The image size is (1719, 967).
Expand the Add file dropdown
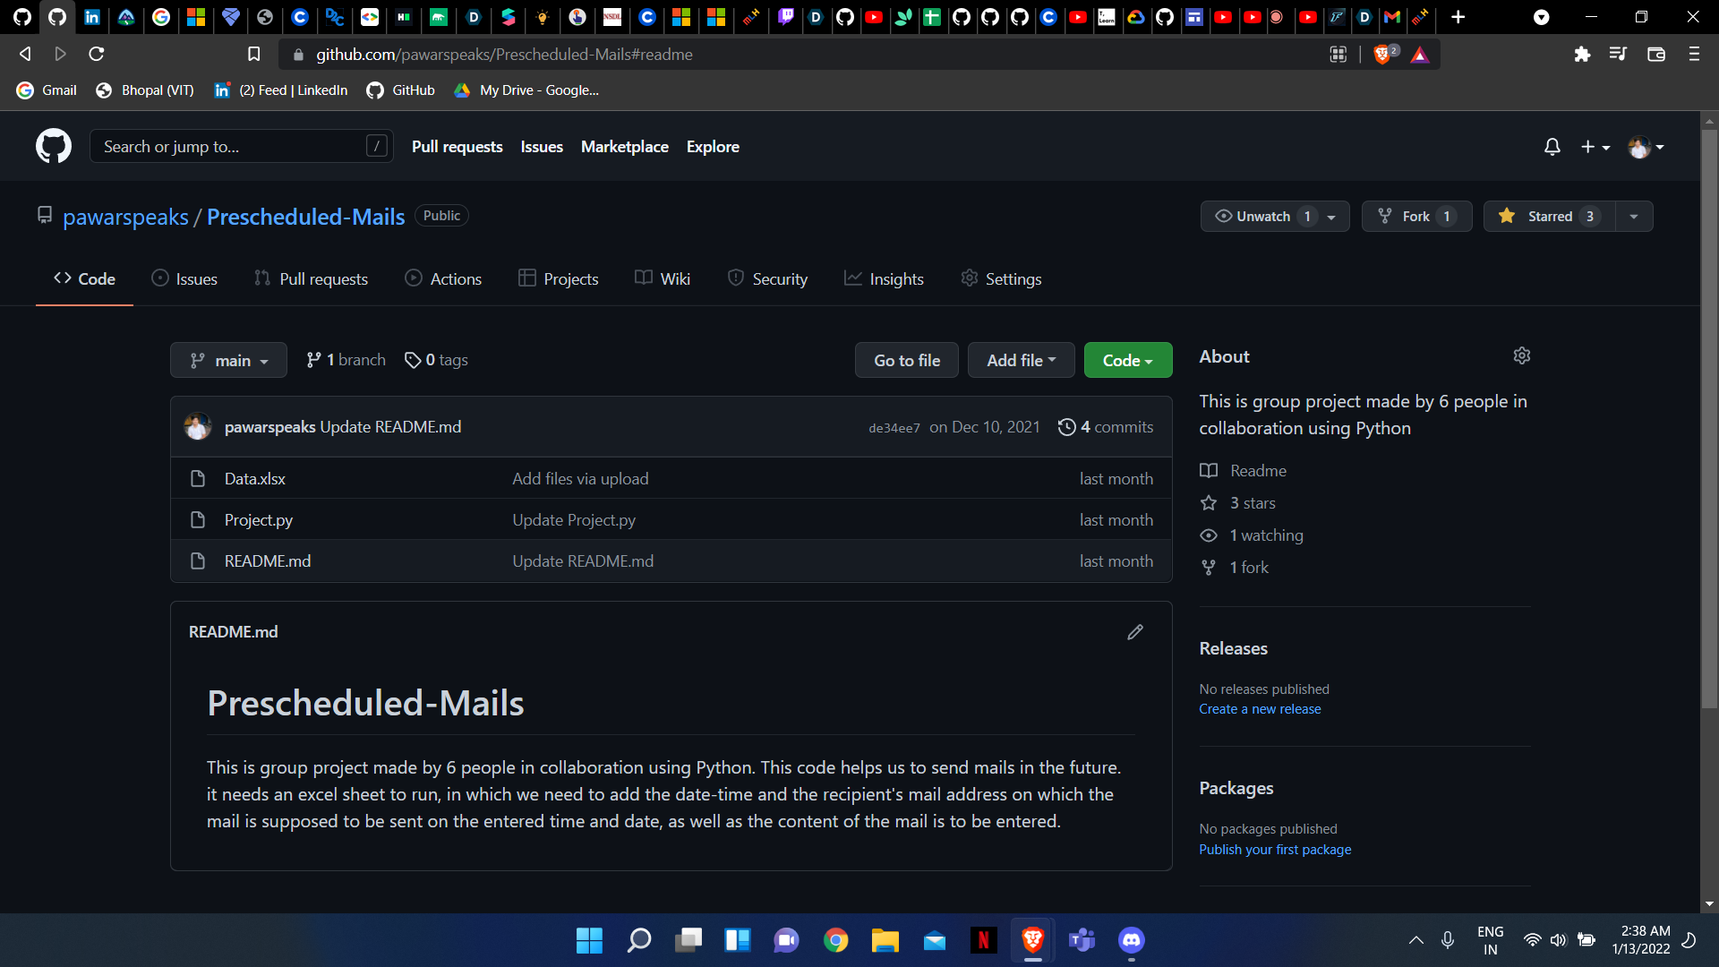coord(1021,360)
